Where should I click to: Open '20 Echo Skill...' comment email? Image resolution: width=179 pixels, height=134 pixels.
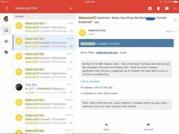pos(44,58)
